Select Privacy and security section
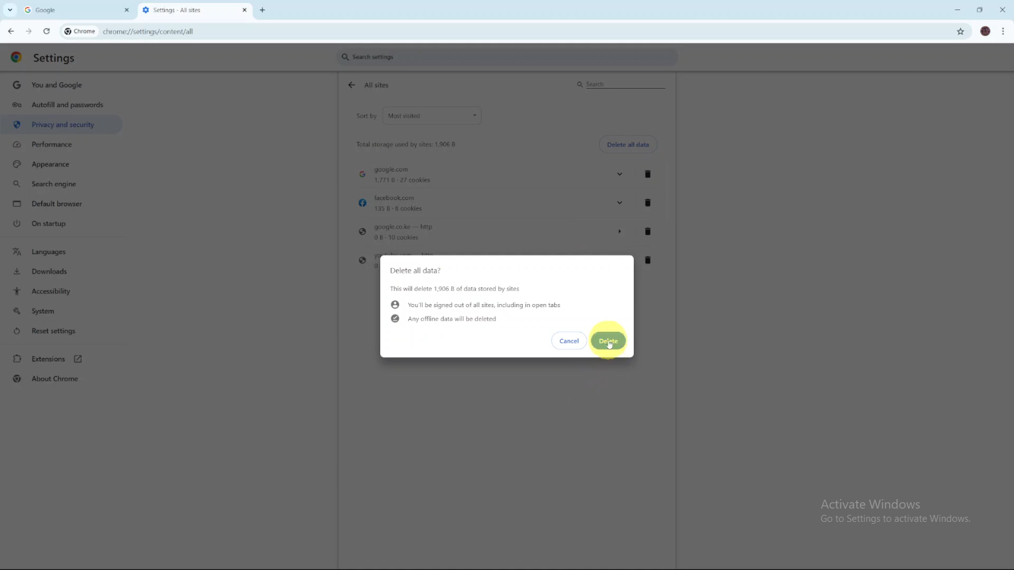 tap(62, 125)
